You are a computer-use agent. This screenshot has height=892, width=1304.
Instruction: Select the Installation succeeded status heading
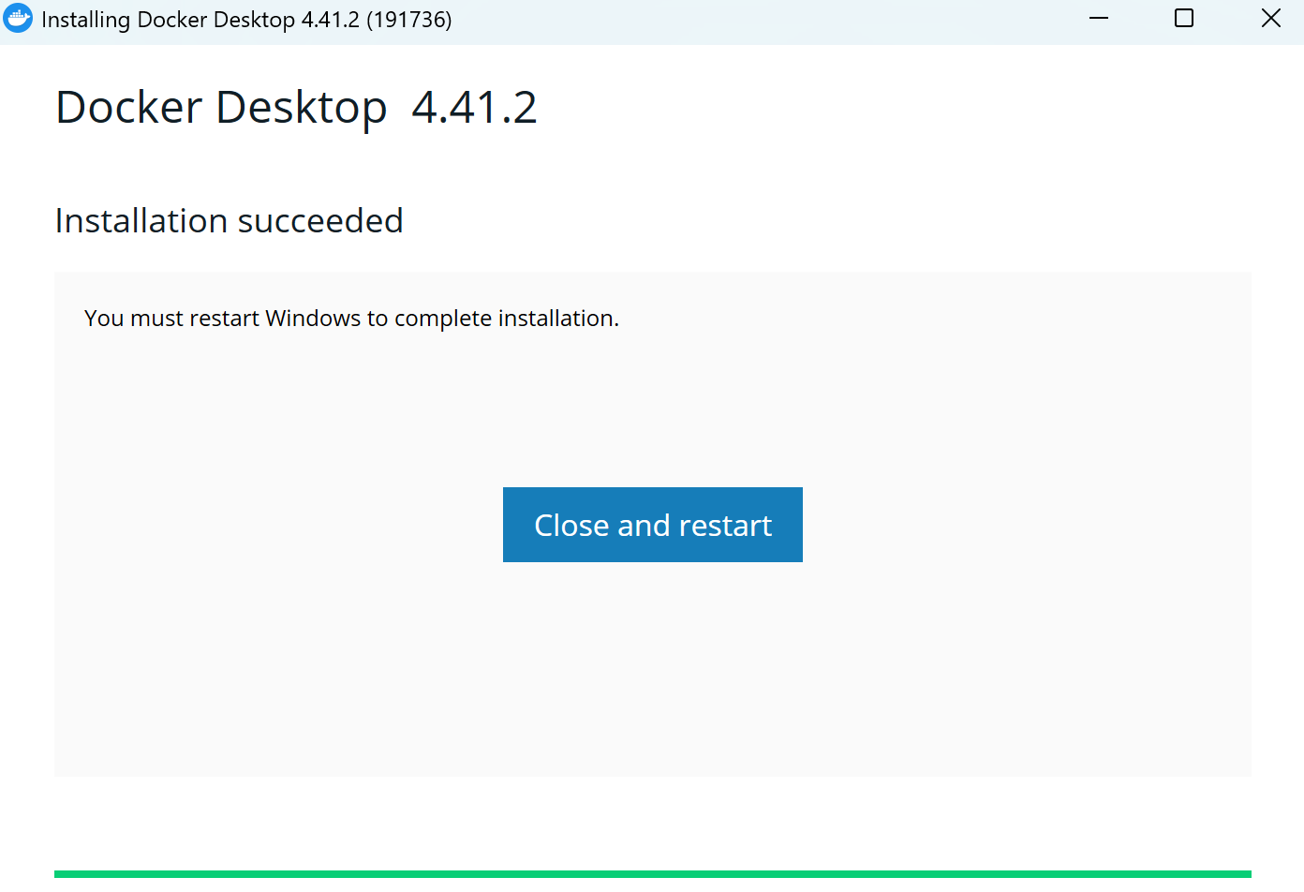pos(229,221)
